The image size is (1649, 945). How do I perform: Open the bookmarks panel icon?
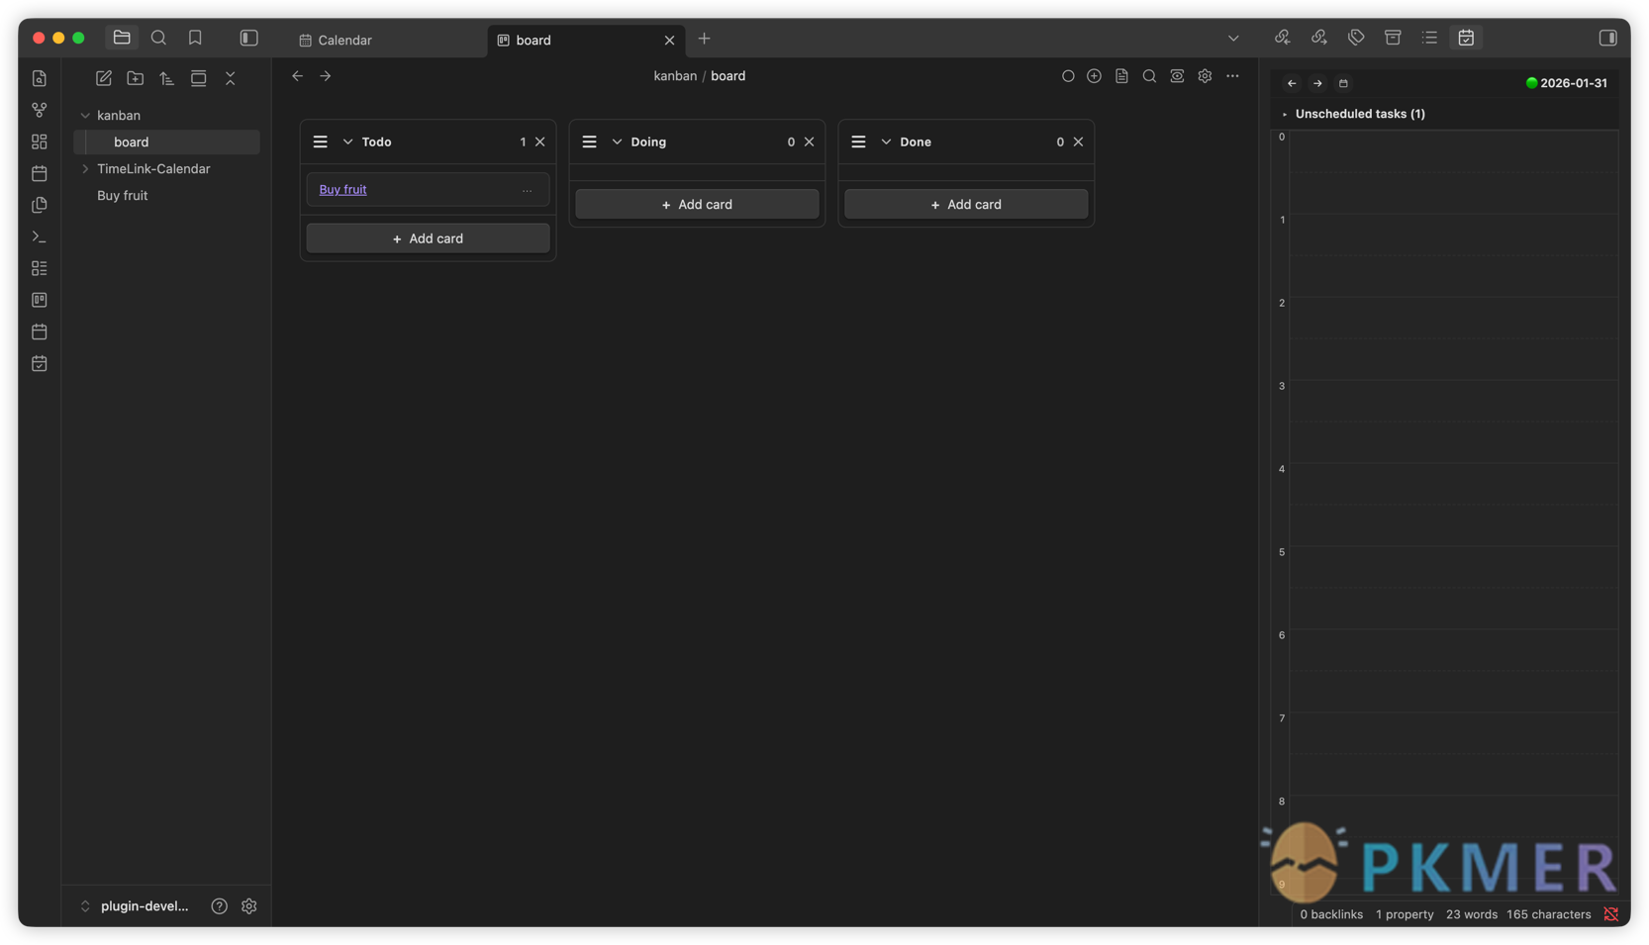point(195,38)
